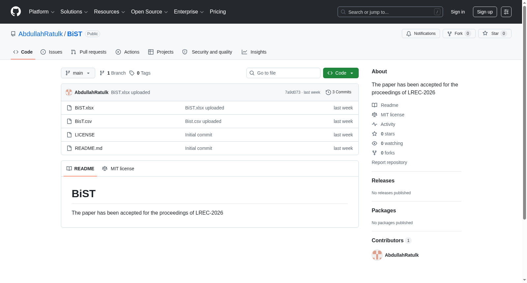Open the Releases heading link
Screen dimensions: 527x283
tap(383, 180)
